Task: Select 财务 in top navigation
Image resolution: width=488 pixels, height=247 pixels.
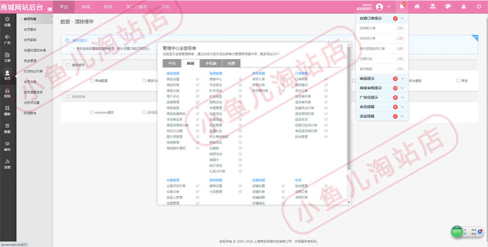Action: (108, 7)
